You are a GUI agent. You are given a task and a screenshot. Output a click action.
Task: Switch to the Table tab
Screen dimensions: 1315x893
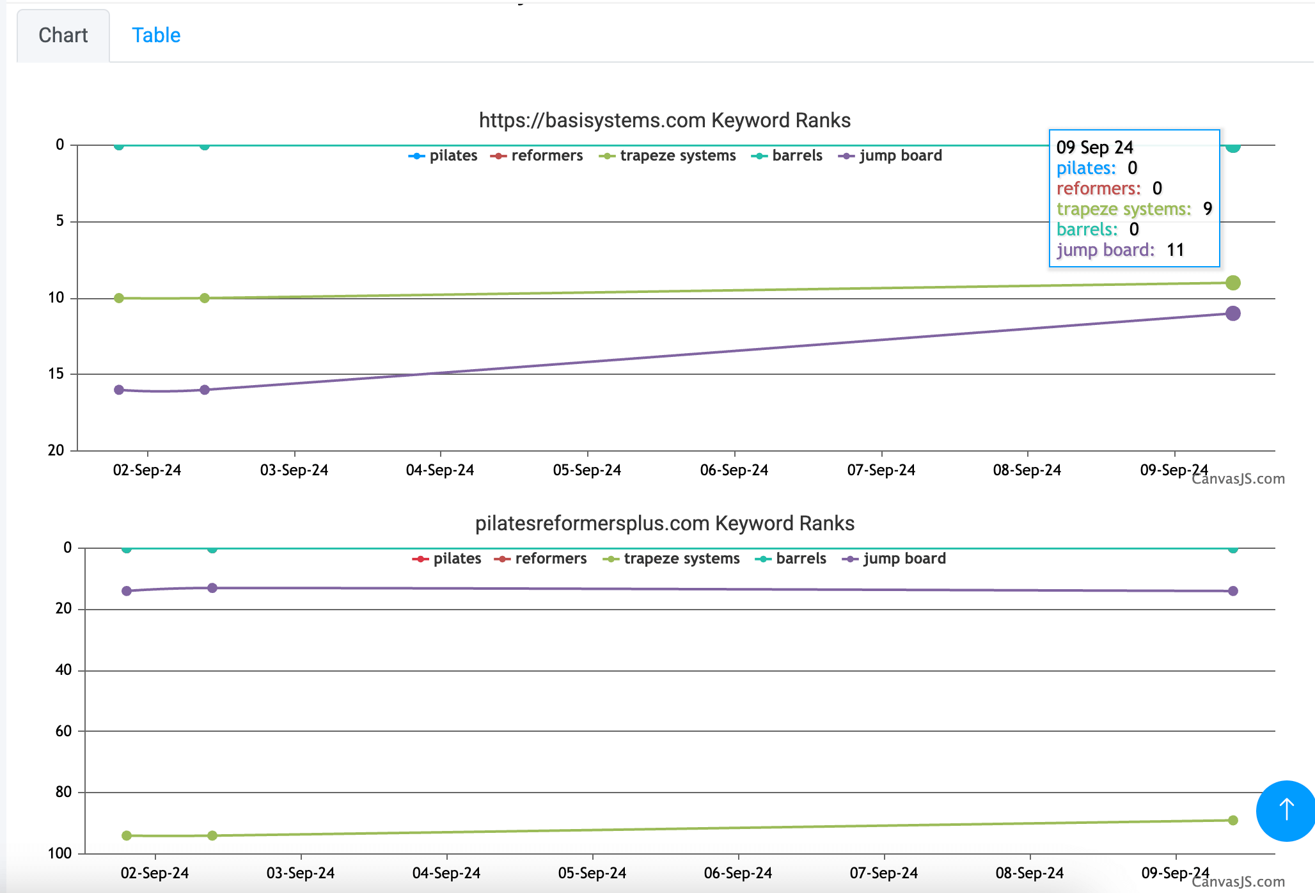point(156,35)
